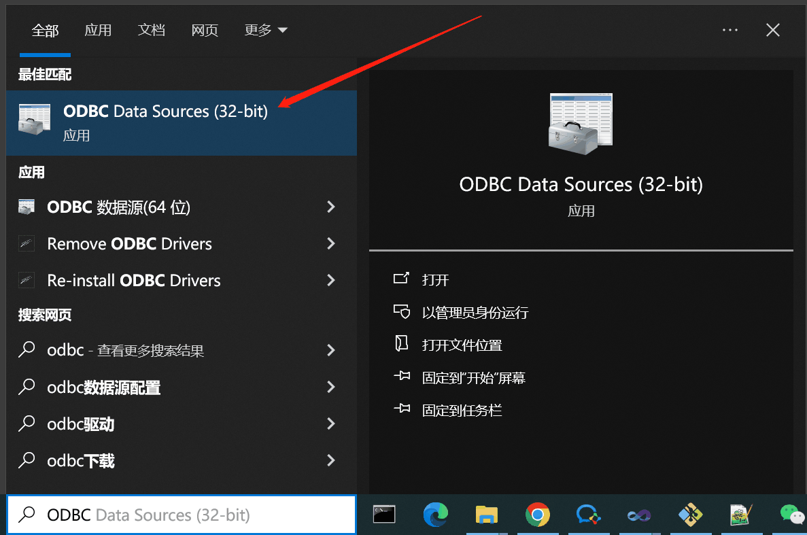Switch to the 全部 search tab

tap(46, 31)
